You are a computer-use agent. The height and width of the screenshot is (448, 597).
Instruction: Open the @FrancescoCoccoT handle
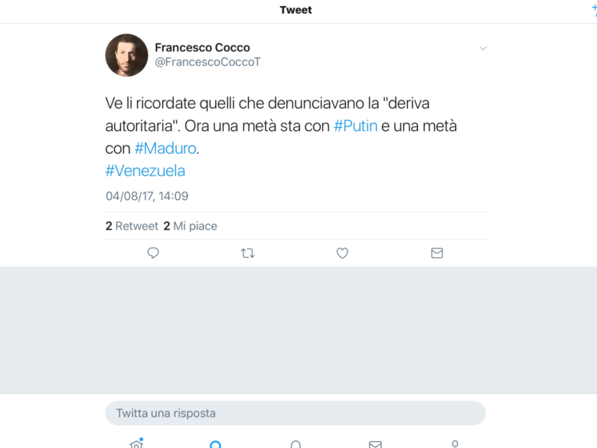(x=208, y=62)
